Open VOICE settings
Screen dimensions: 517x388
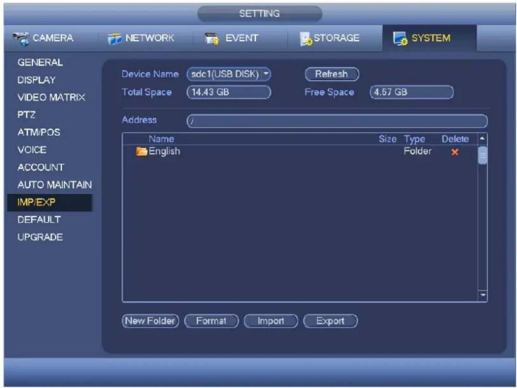[x=32, y=150]
